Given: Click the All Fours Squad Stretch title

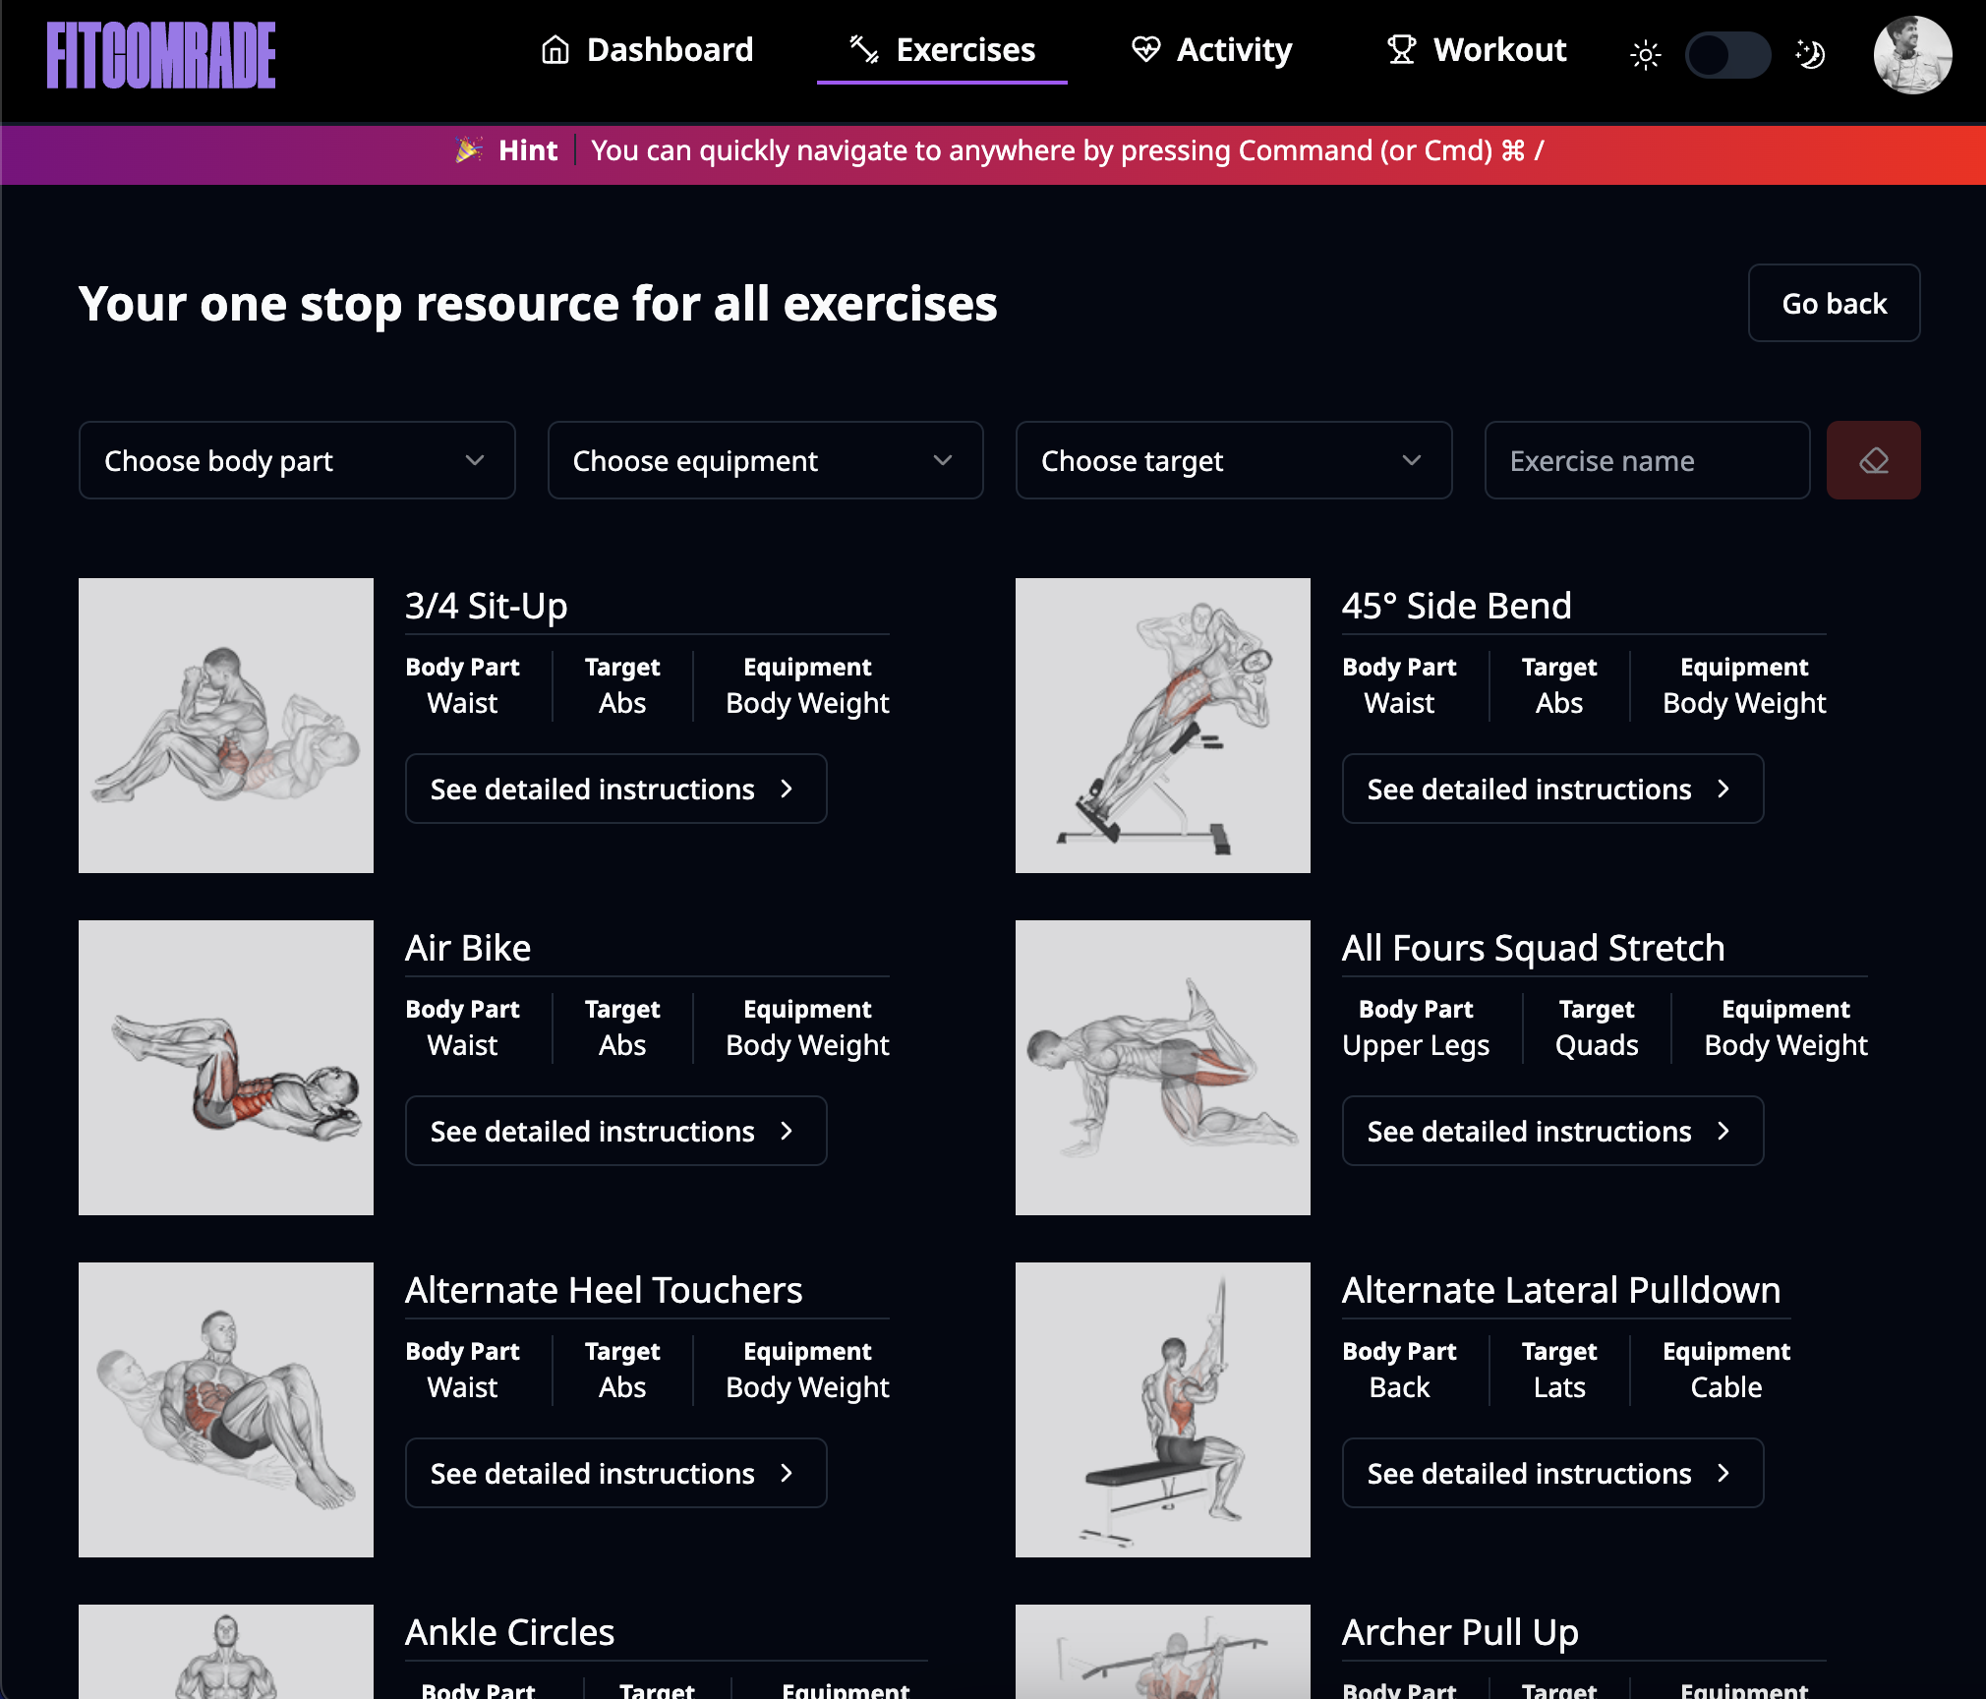Looking at the screenshot, I should coord(1533,948).
